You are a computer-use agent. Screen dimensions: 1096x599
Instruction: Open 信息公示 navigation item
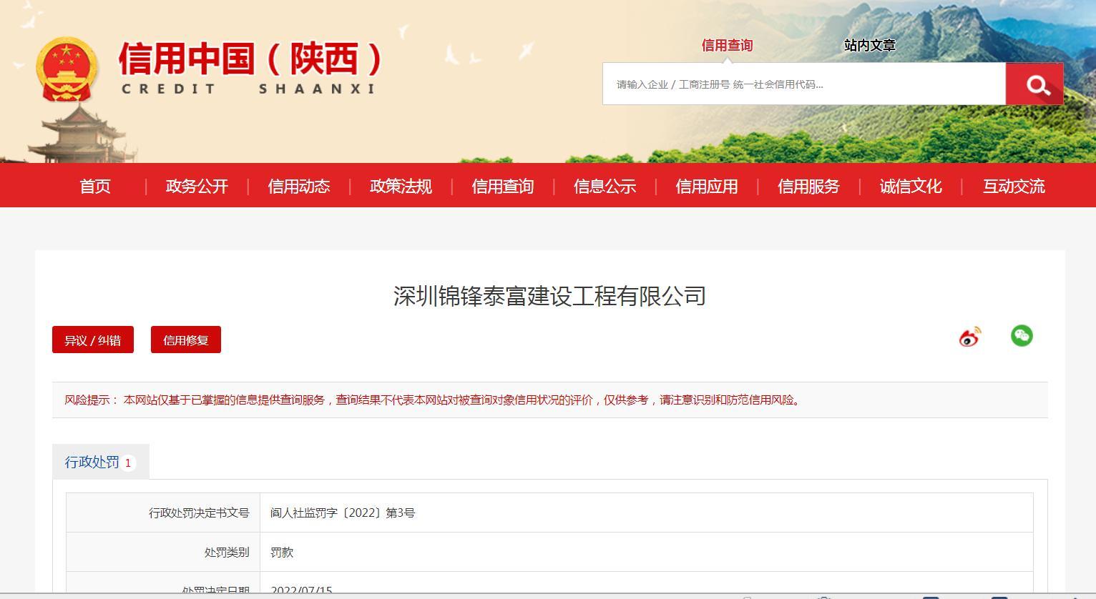pyautogui.click(x=605, y=187)
